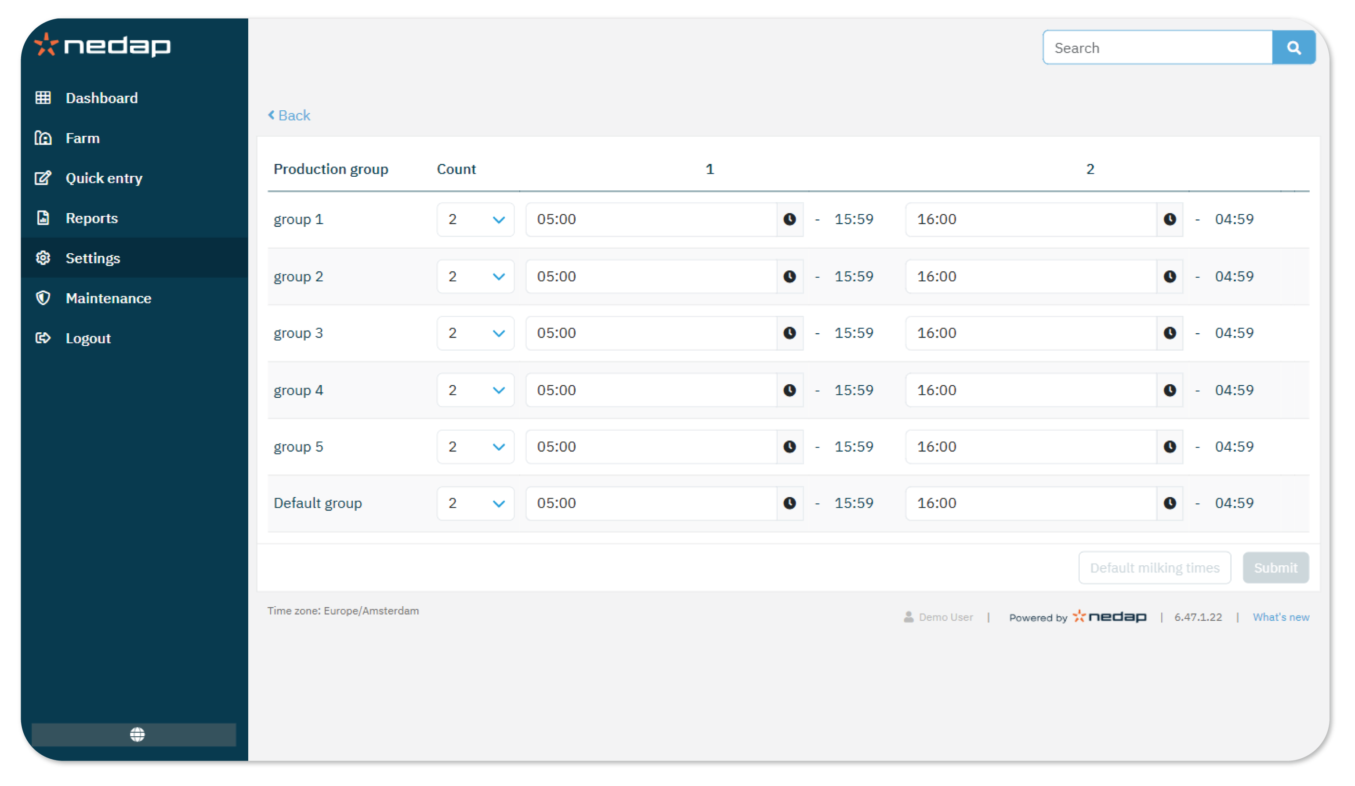The width and height of the screenshot is (1355, 786).
Task: Open the What's new link
Action: 1280,617
